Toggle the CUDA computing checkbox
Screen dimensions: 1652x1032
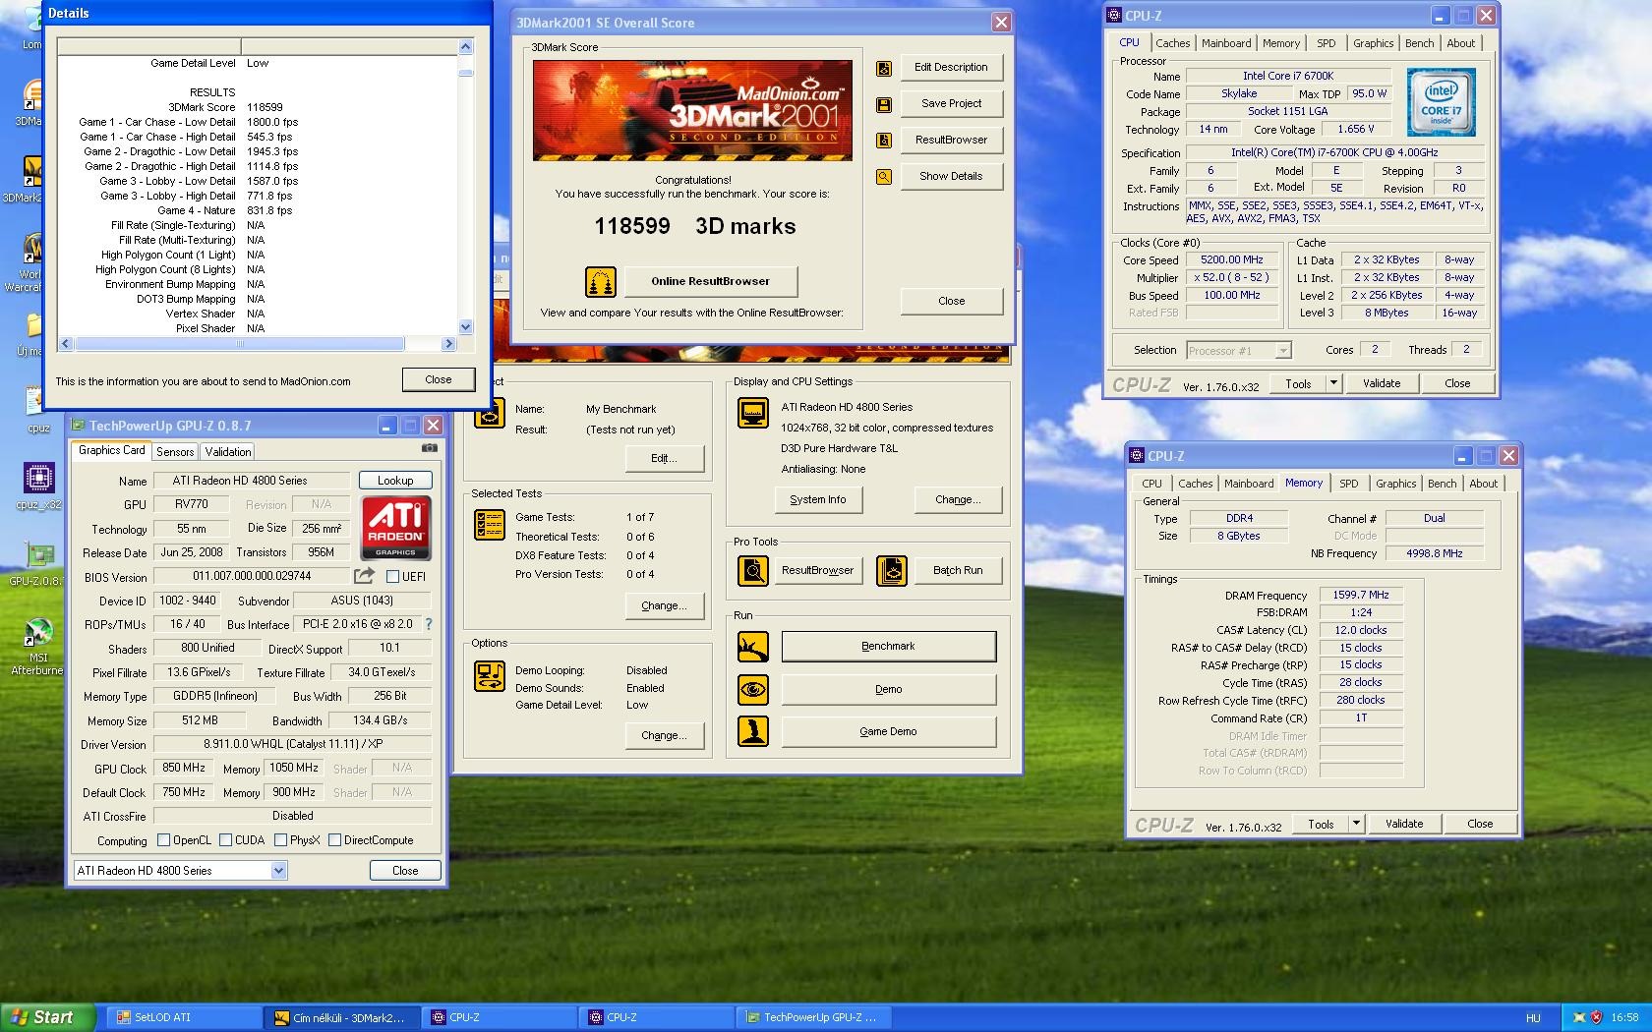coord(226,840)
